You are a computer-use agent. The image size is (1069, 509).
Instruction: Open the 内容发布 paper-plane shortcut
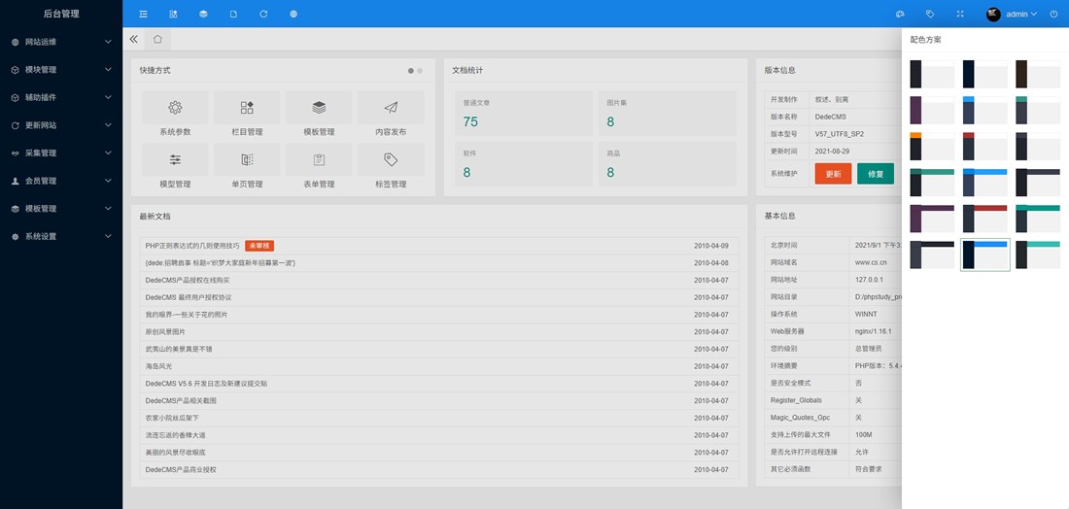coord(391,114)
